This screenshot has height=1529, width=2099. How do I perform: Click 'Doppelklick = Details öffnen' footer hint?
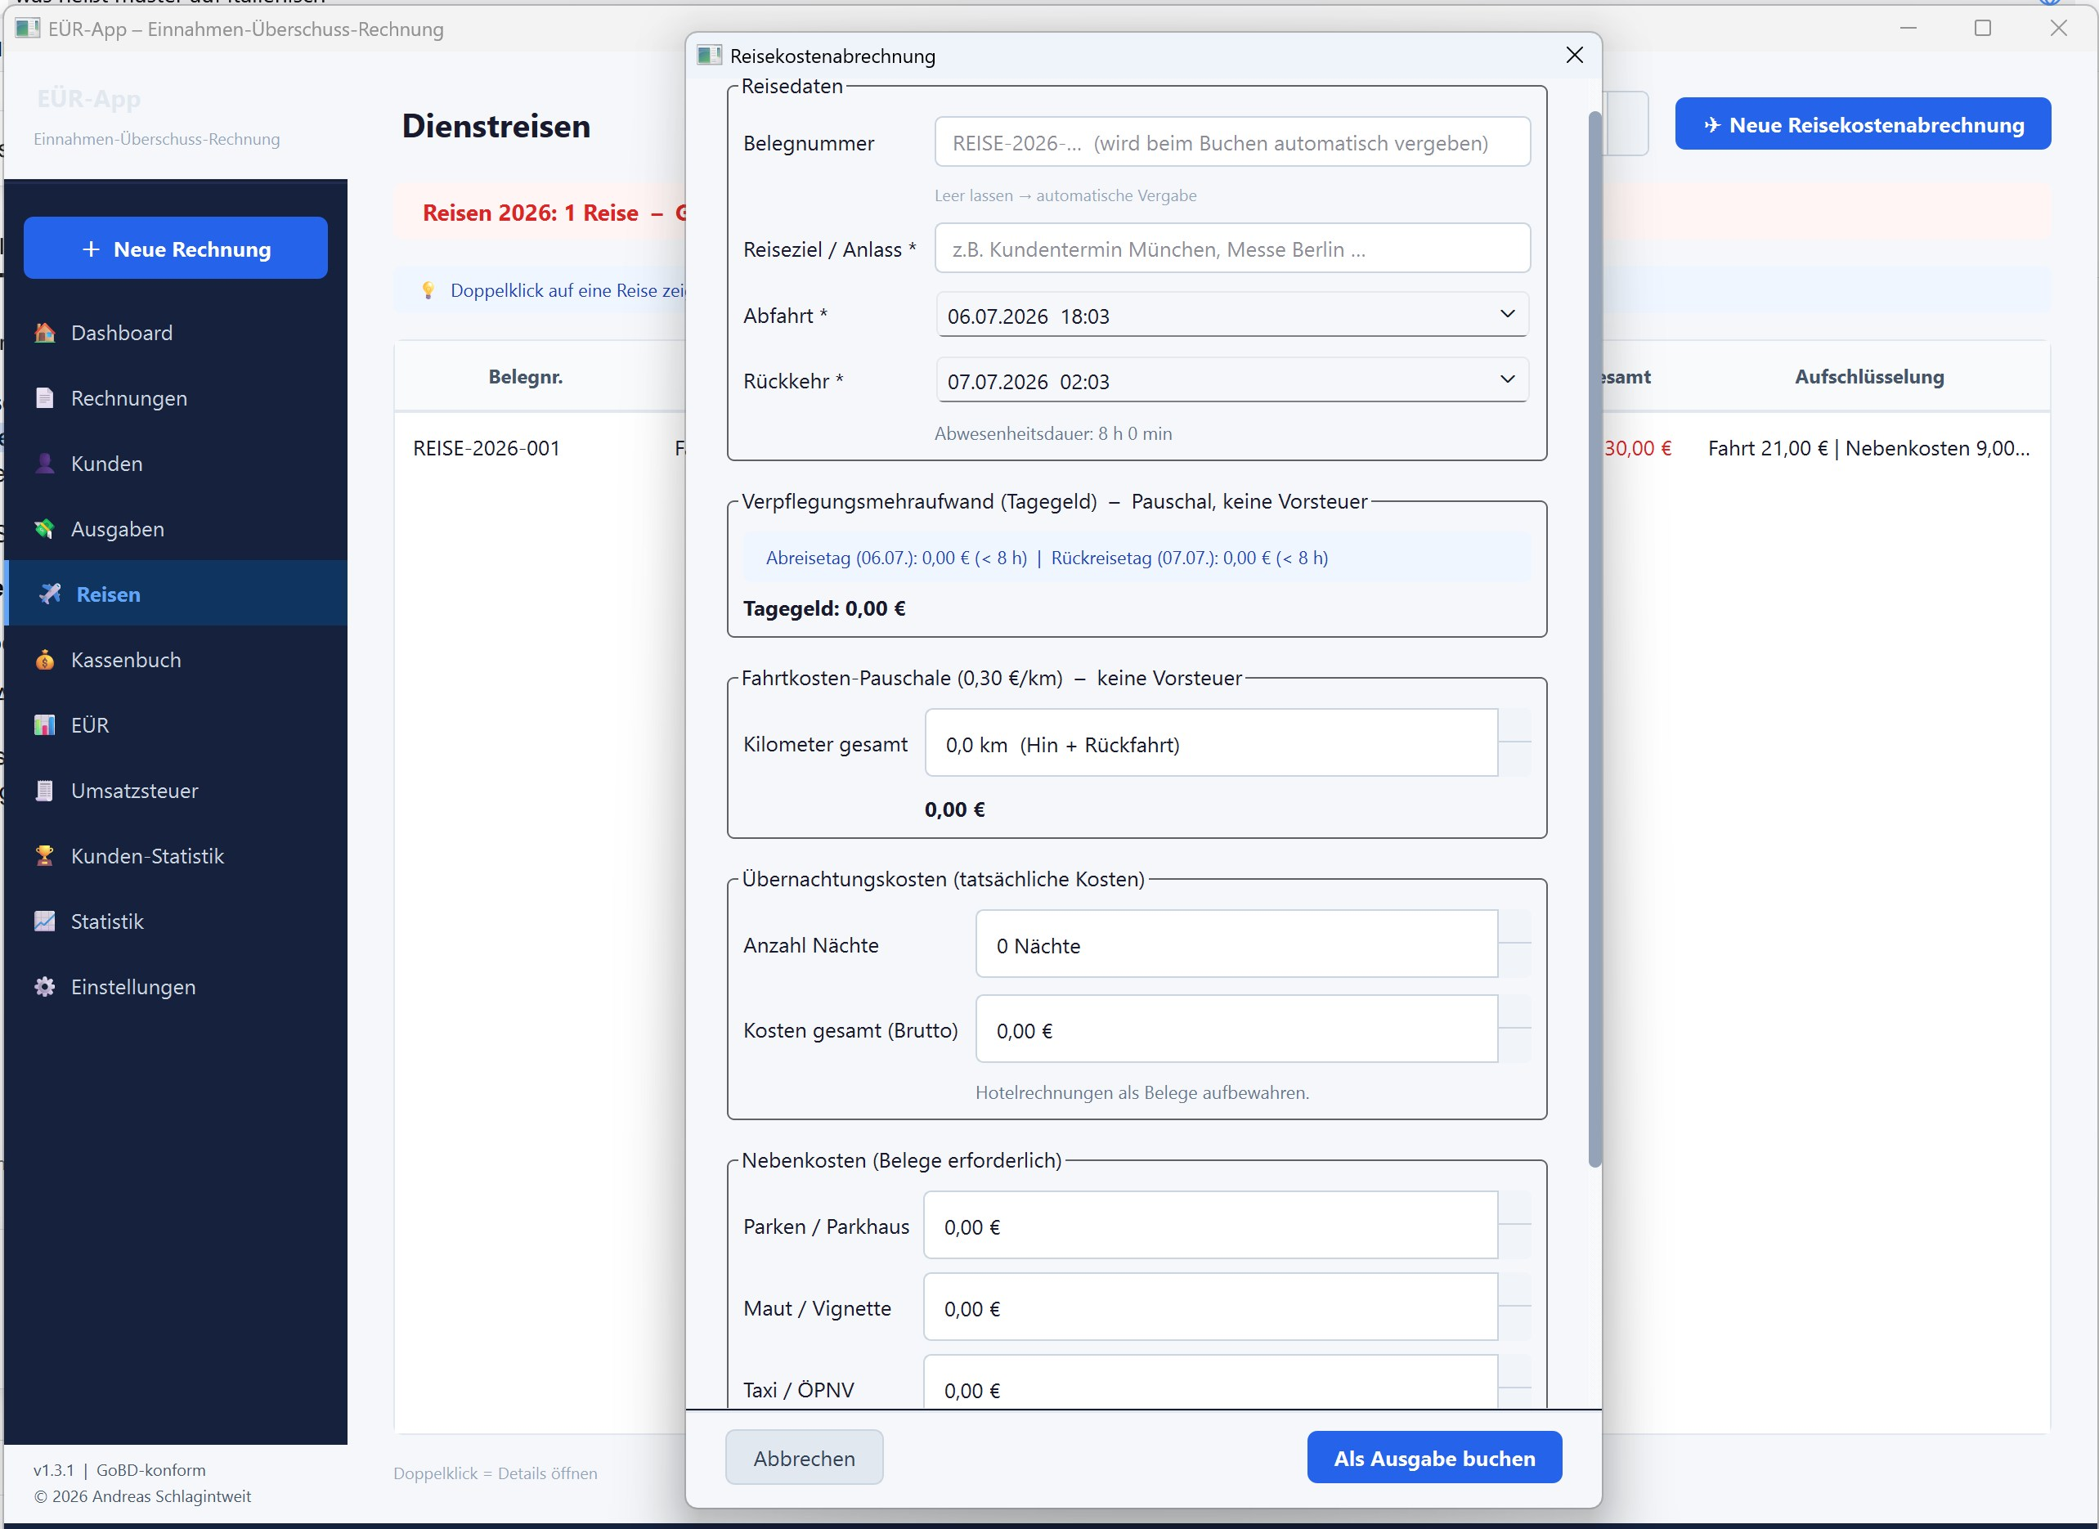pyautogui.click(x=496, y=1473)
